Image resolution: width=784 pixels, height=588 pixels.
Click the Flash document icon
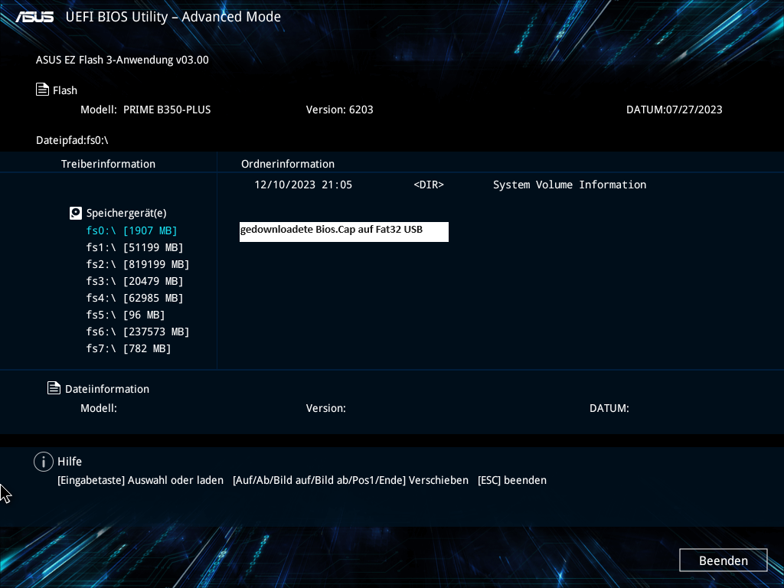(x=43, y=90)
